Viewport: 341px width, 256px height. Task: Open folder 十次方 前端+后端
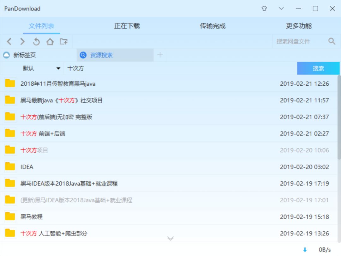[x=169, y=133]
